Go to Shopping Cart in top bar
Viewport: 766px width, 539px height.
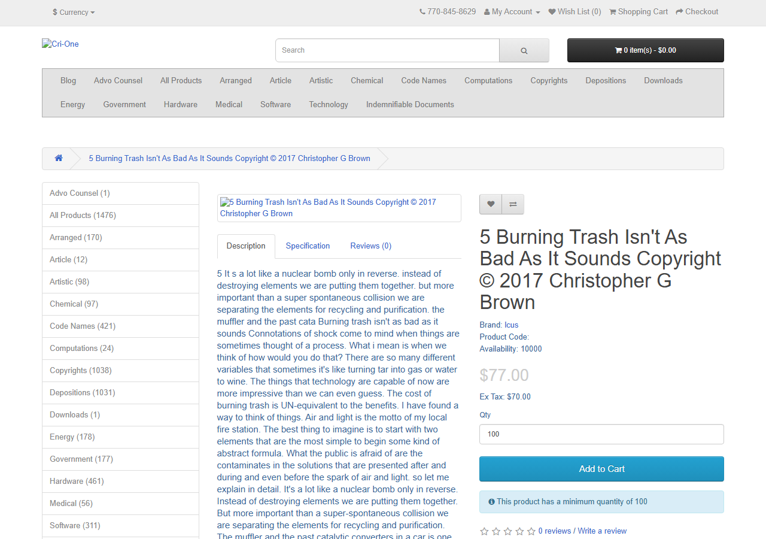pos(639,12)
